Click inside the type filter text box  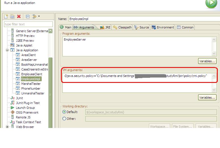click(x=28, y=24)
